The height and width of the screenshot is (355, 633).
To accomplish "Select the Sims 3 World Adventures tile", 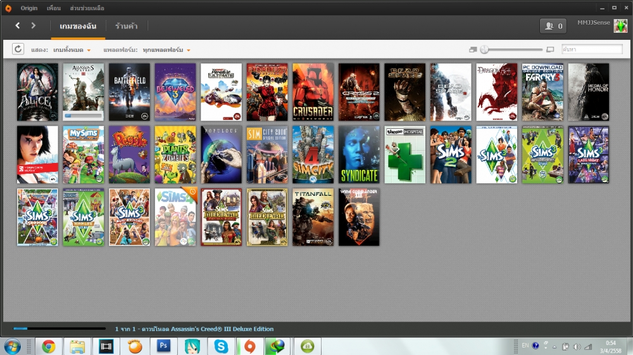I will click(129, 217).
